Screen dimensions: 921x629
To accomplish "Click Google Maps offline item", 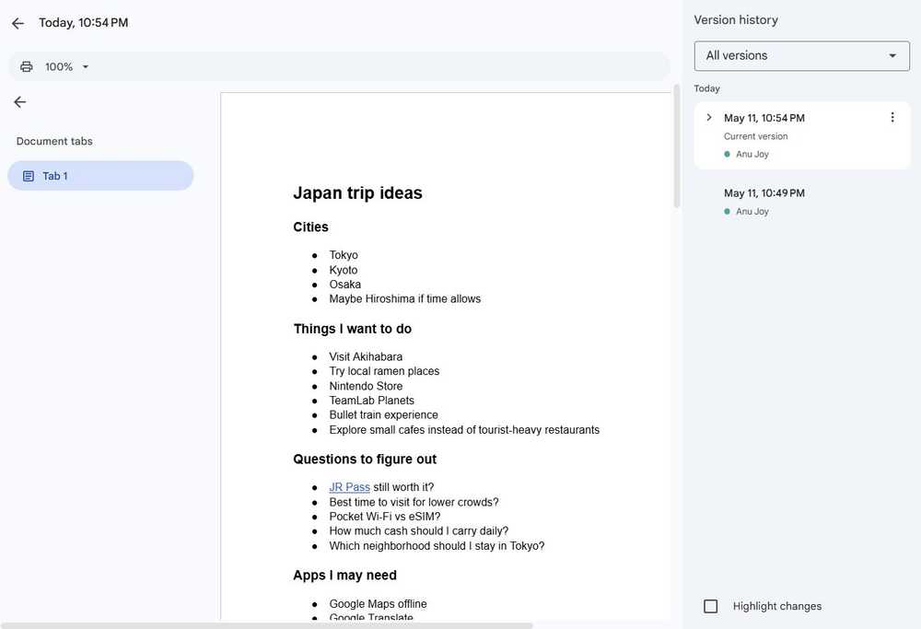I will [378, 604].
